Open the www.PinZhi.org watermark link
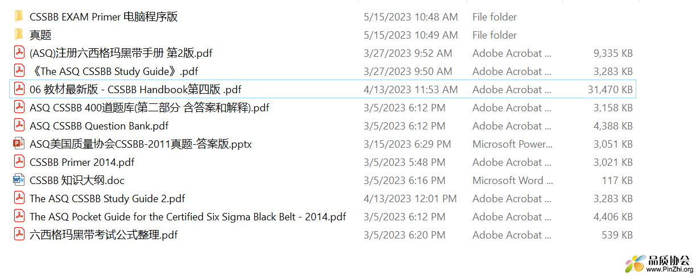The height and width of the screenshot is (276, 696). pyautogui.click(x=669, y=269)
